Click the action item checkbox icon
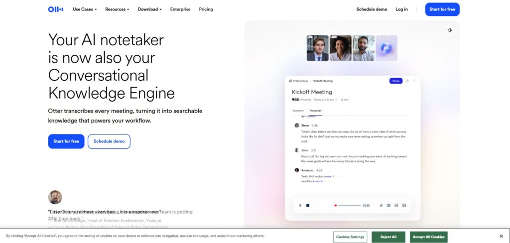510x243 pixels. 396,205
